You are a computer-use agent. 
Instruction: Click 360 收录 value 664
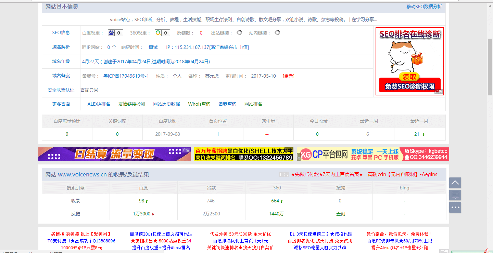[x=275, y=201]
